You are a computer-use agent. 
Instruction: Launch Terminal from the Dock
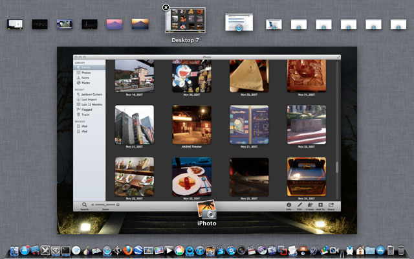(66, 251)
